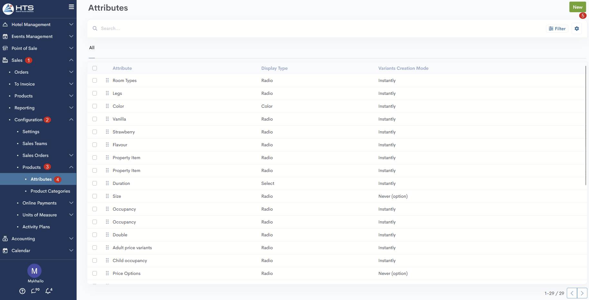Select the Size attribute row checkbox
Screen dimensions: 589x300
coord(95,196)
